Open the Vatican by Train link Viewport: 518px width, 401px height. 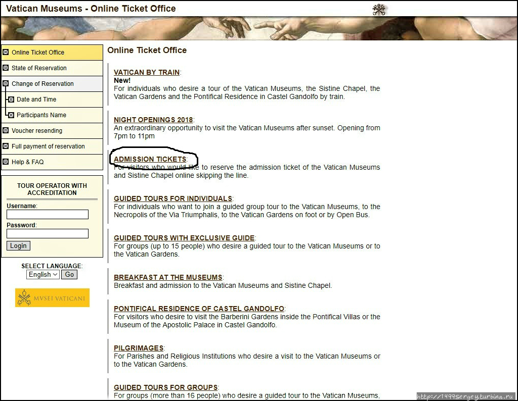(147, 72)
